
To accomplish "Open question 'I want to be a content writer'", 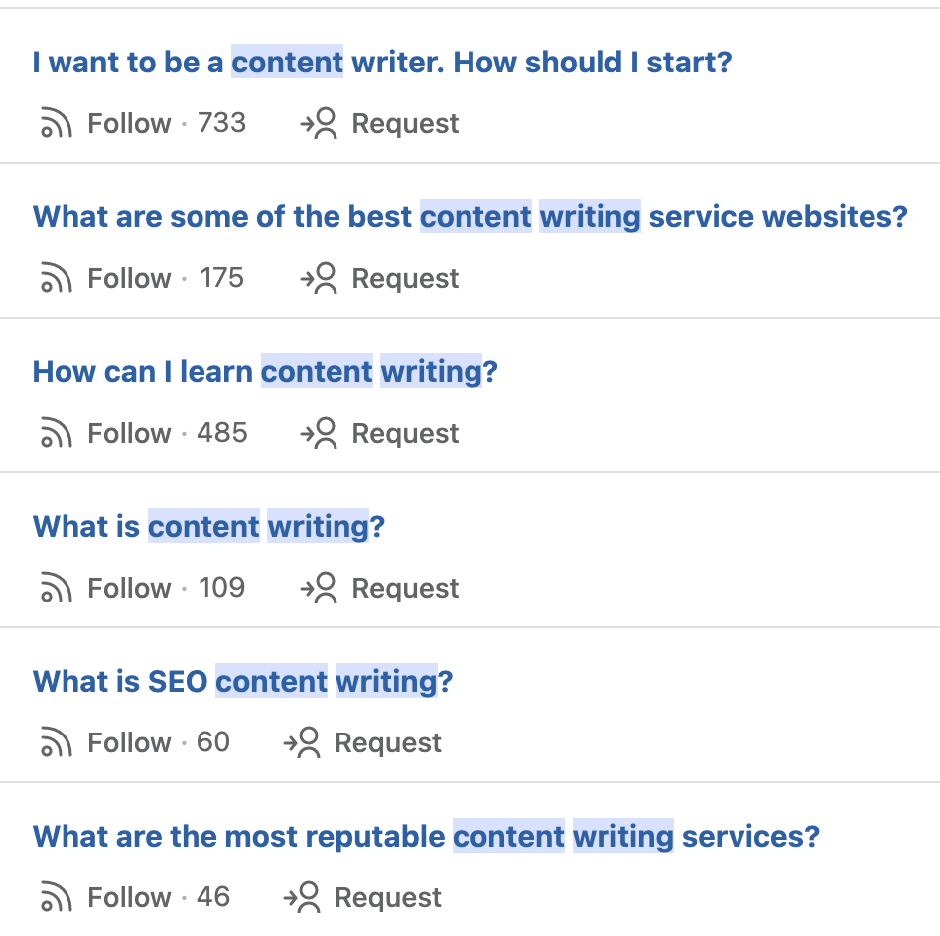I will 381,63.
